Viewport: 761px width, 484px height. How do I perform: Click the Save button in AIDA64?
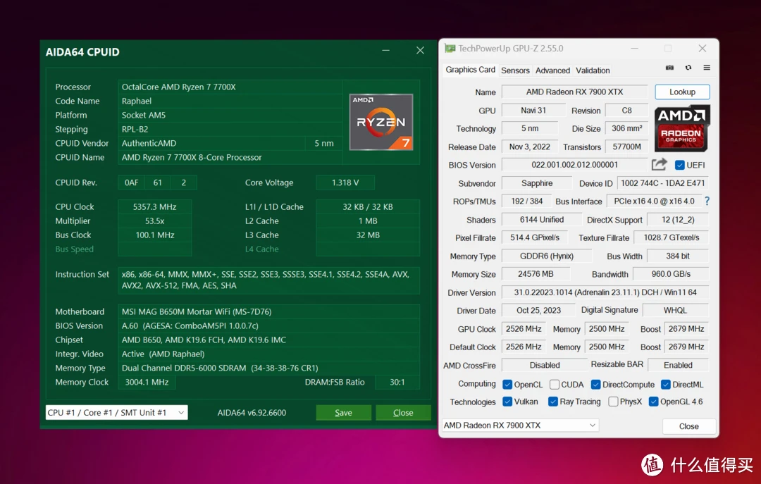[343, 413]
